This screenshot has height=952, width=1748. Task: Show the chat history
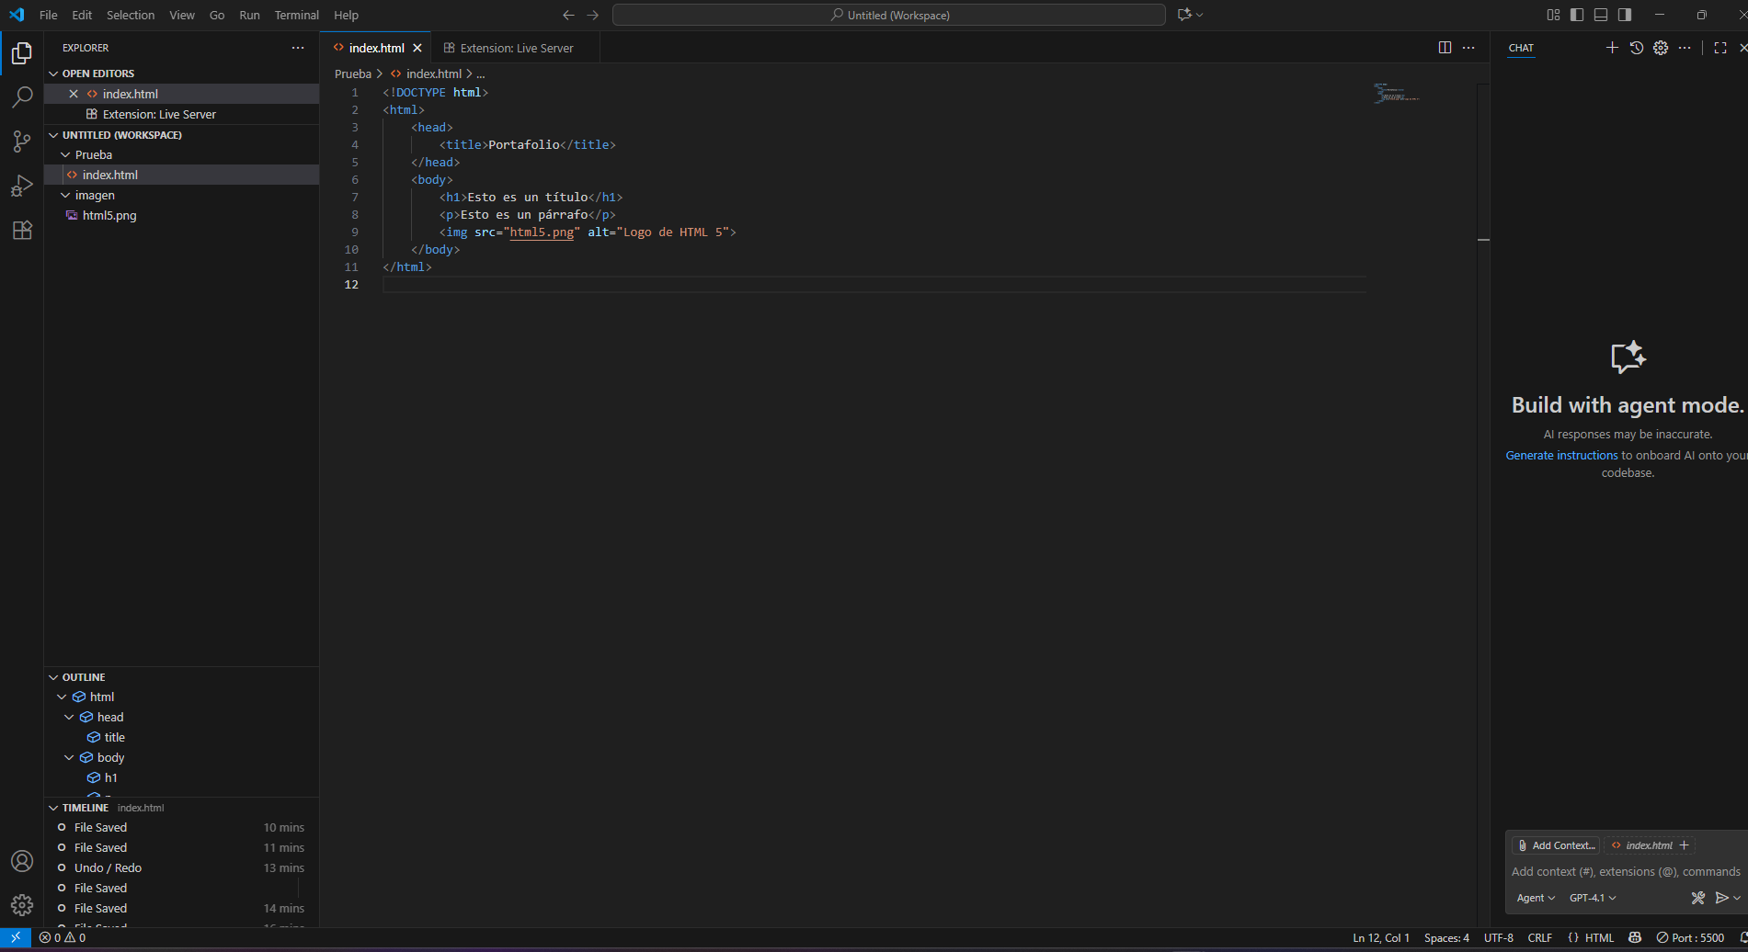click(1637, 48)
